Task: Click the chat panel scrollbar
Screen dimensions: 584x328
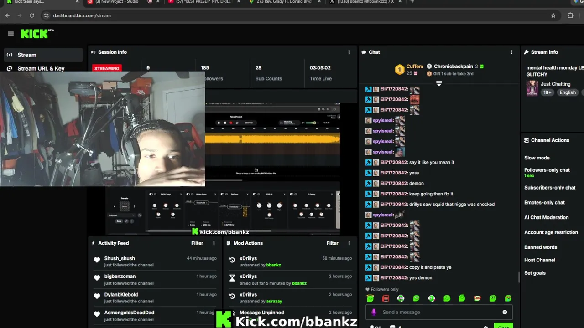Action: (518, 277)
